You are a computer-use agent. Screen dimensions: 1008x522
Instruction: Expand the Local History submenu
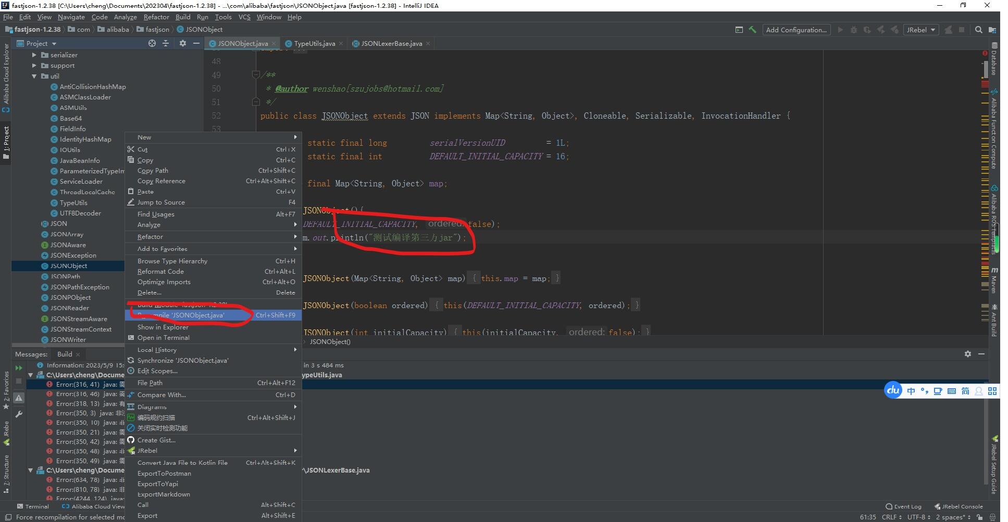click(213, 350)
